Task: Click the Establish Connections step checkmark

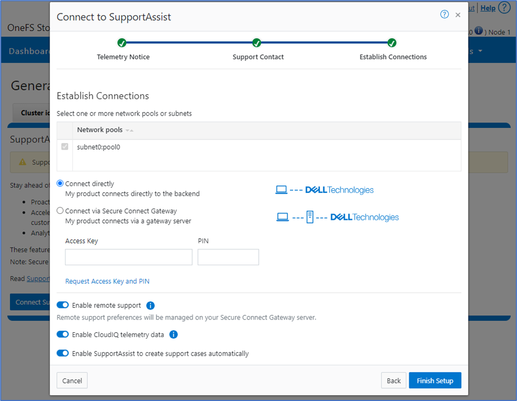Action: pyautogui.click(x=392, y=43)
